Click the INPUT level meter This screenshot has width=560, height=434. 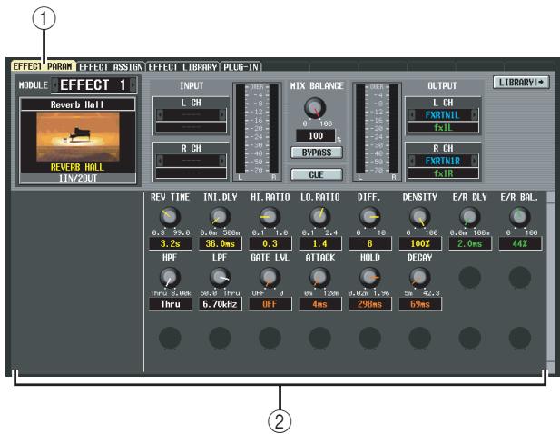point(257,132)
